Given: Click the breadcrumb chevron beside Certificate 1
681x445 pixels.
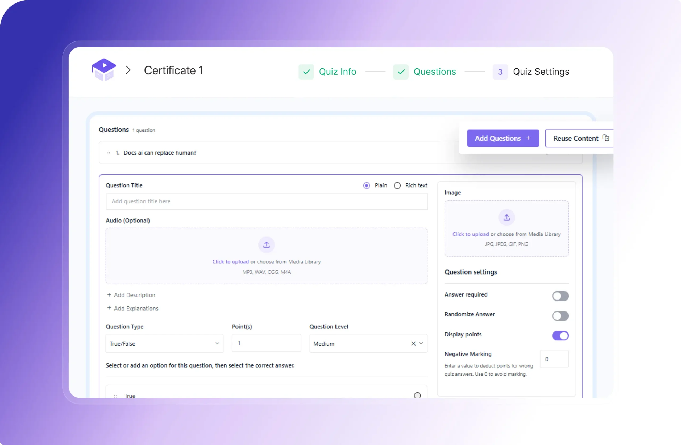Looking at the screenshot, I should tap(128, 70).
